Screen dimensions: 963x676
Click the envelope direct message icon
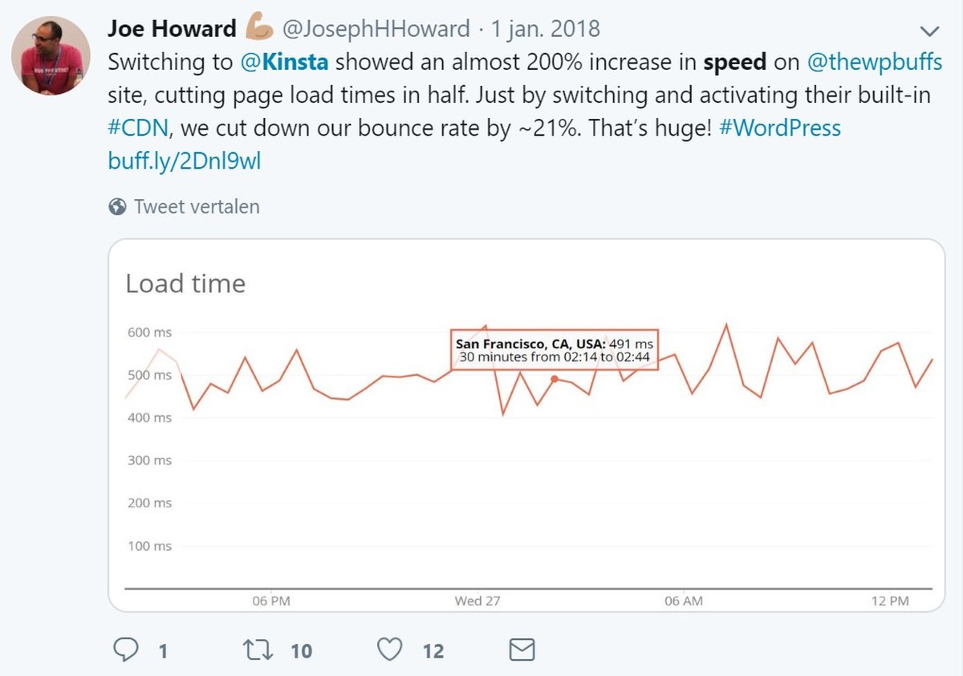coord(522,650)
